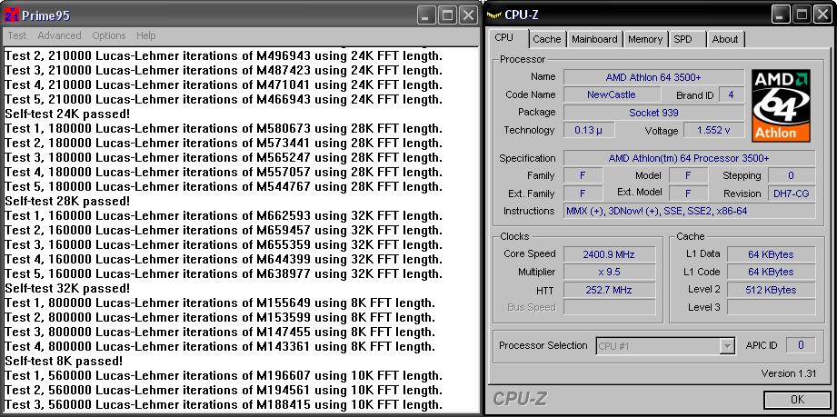This screenshot has height=417, width=837.
Task: Click the Package field Socket 939
Action: tap(653, 113)
